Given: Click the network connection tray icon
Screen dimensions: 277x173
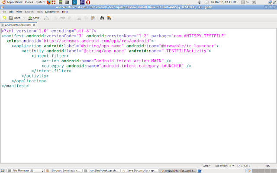Looking at the screenshot, I should click(270, 2).
